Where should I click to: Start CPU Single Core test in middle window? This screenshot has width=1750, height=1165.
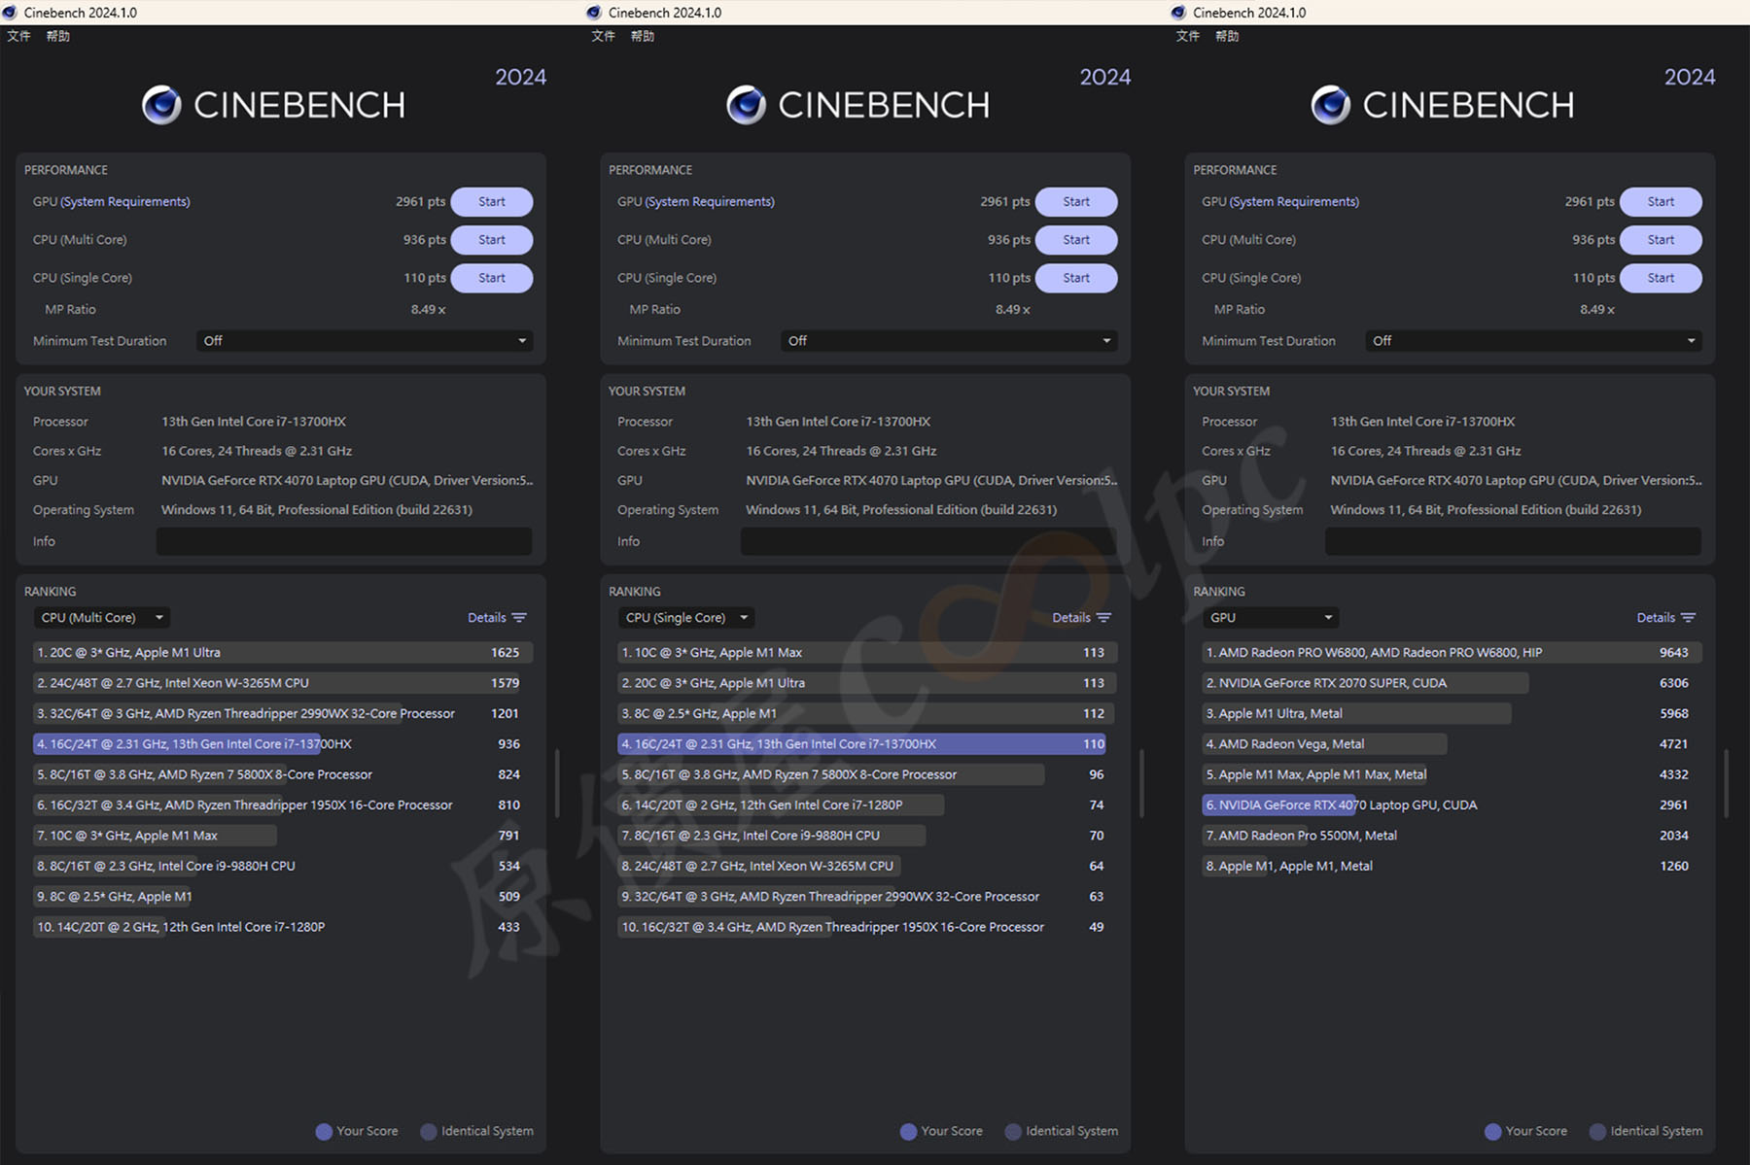tap(1076, 278)
